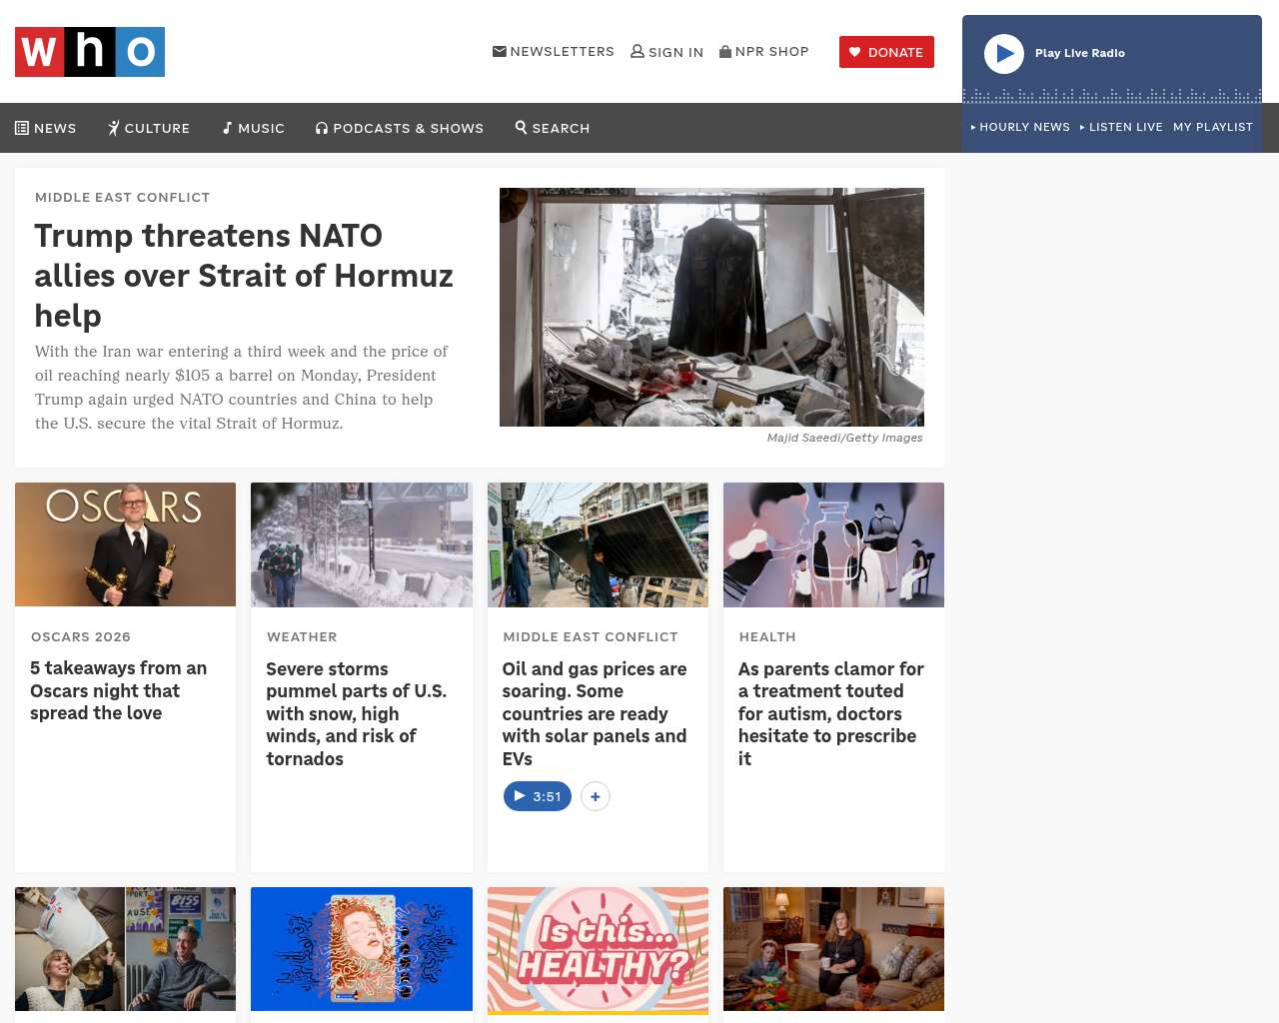
Task: Start the Play Live Radio button
Action: tap(1004, 54)
